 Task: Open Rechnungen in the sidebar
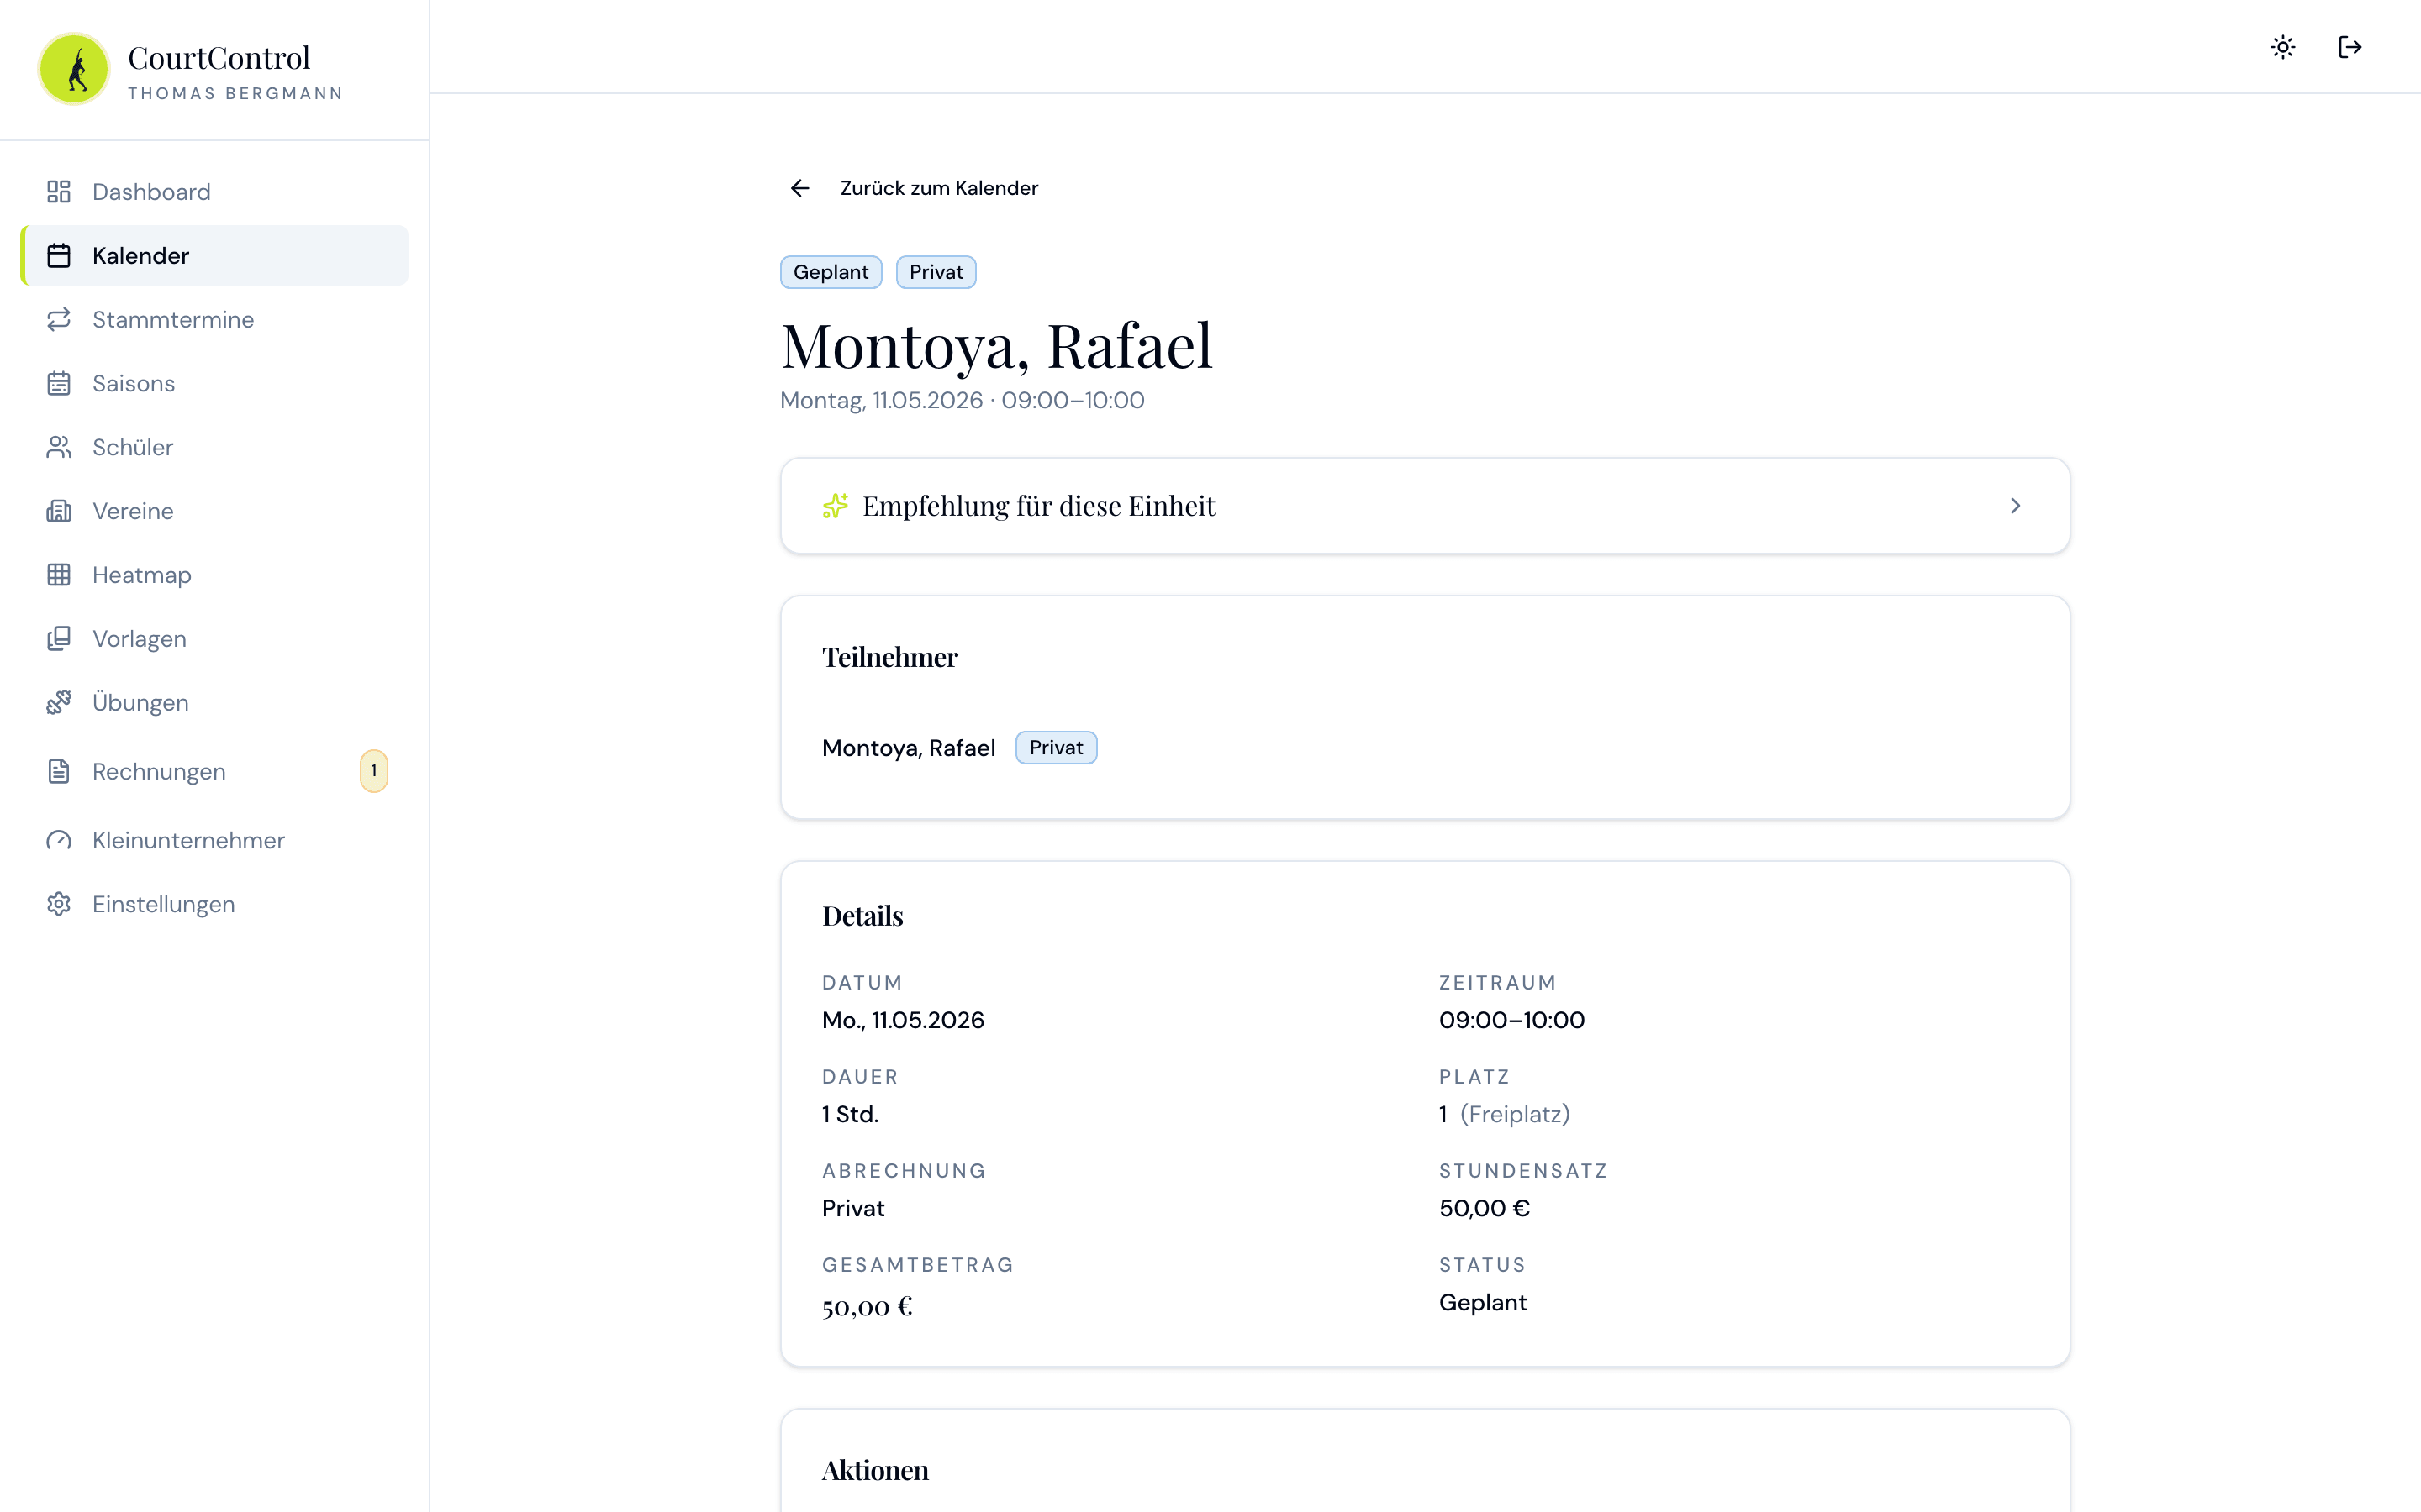pyautogui.click(x=214, y=771)
